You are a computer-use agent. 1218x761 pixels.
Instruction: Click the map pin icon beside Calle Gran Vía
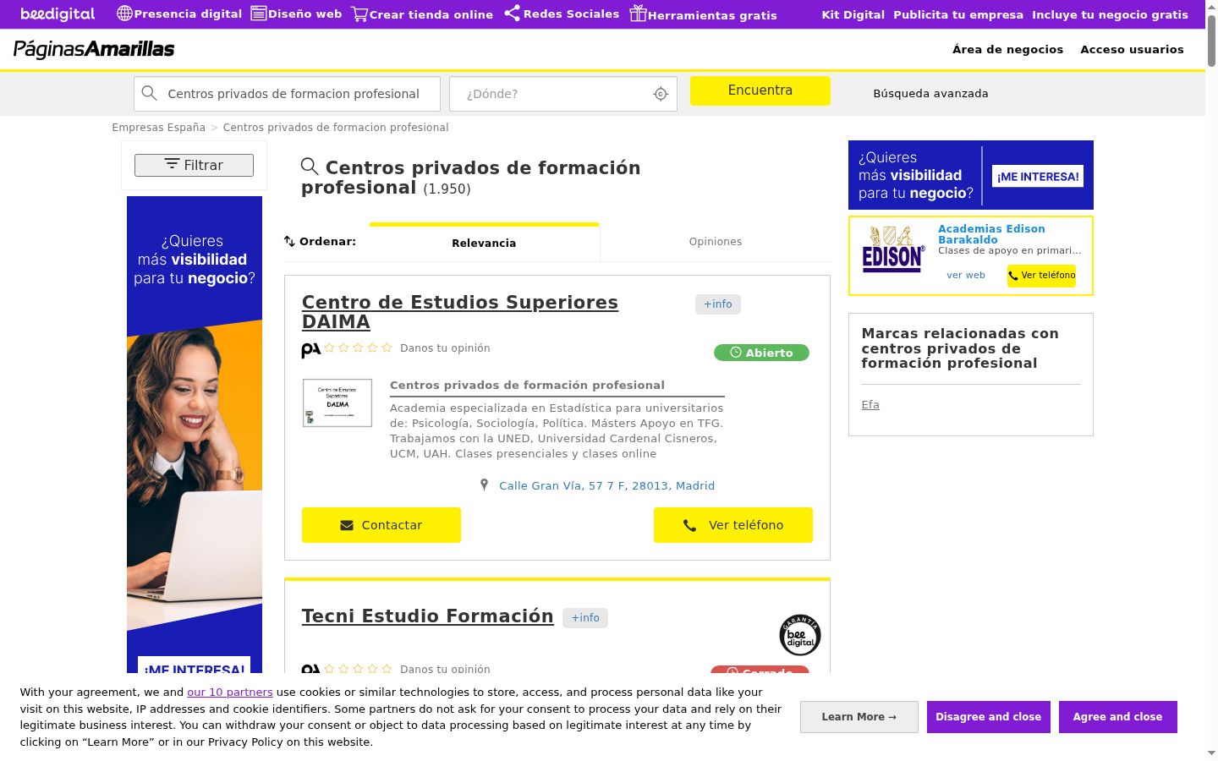click(484, 485)
